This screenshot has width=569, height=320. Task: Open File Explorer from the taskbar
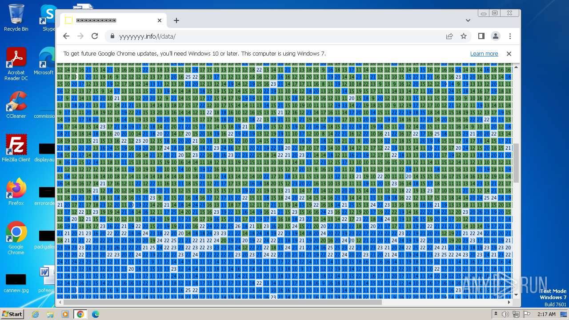click(x=50, y=314)
